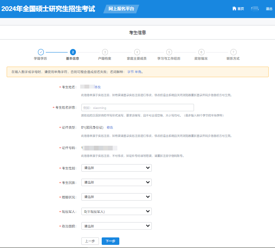Click the completed step 1 checkmark circle
Screen dimensions: 275x248
click(41, 52)
